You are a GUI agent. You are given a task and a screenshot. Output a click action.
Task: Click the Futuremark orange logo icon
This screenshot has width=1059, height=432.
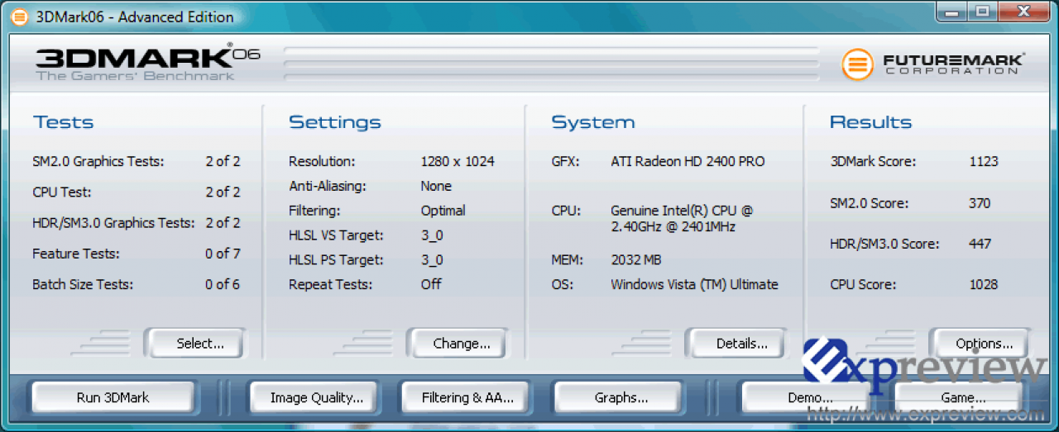pyautogui.click(x=858, y=64)
